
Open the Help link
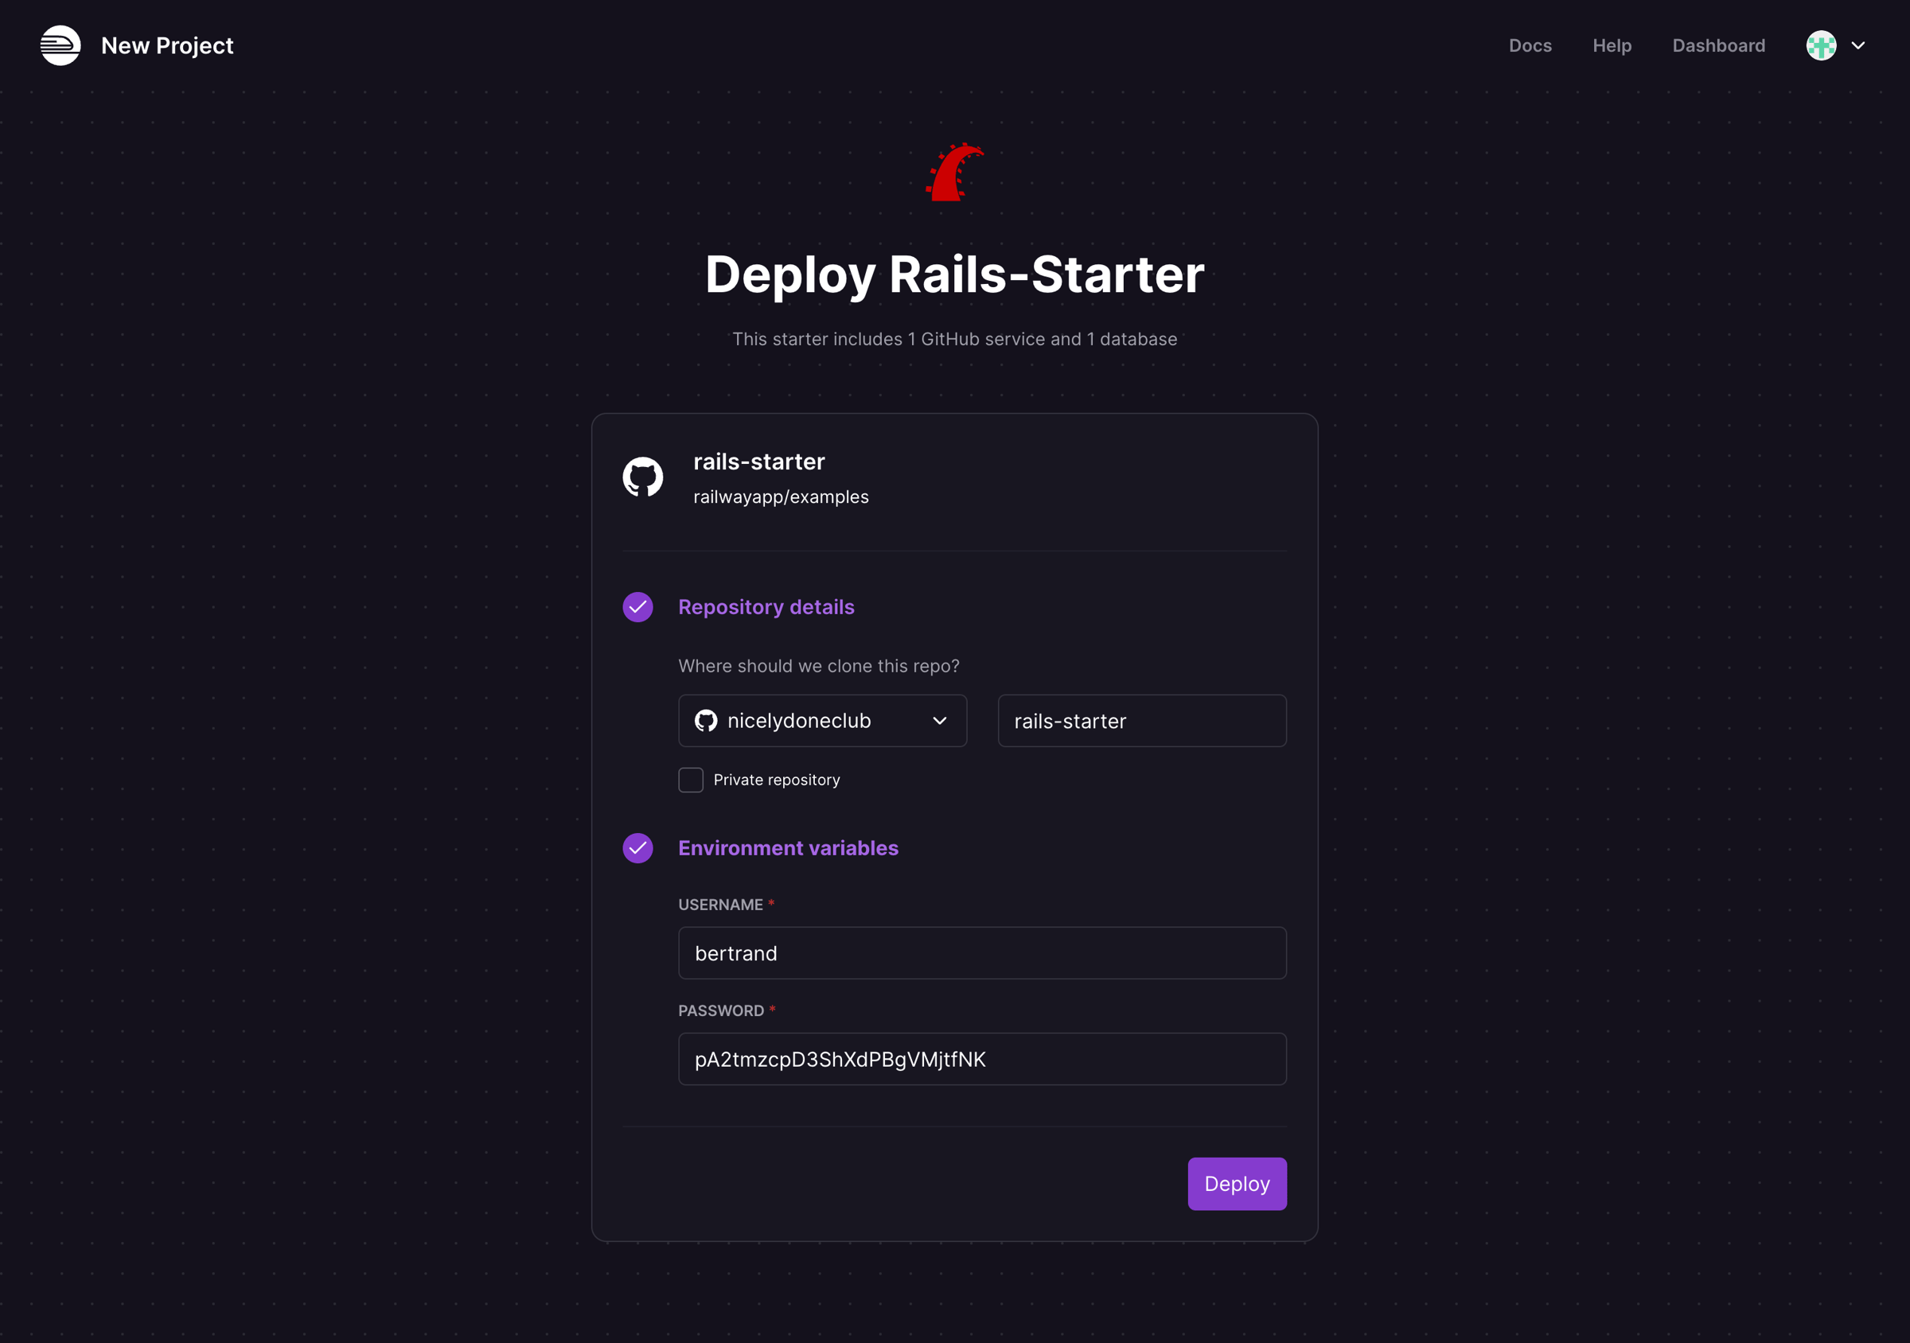point(1612,45)
